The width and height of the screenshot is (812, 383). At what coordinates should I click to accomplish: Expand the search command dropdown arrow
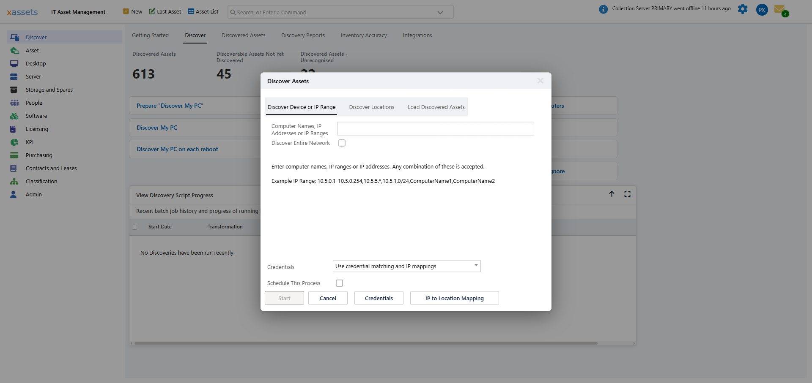440,12
